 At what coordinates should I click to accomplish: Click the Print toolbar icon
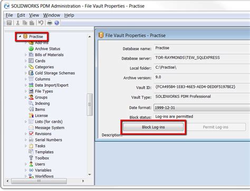pyautogui.click(x=50, y=23)
